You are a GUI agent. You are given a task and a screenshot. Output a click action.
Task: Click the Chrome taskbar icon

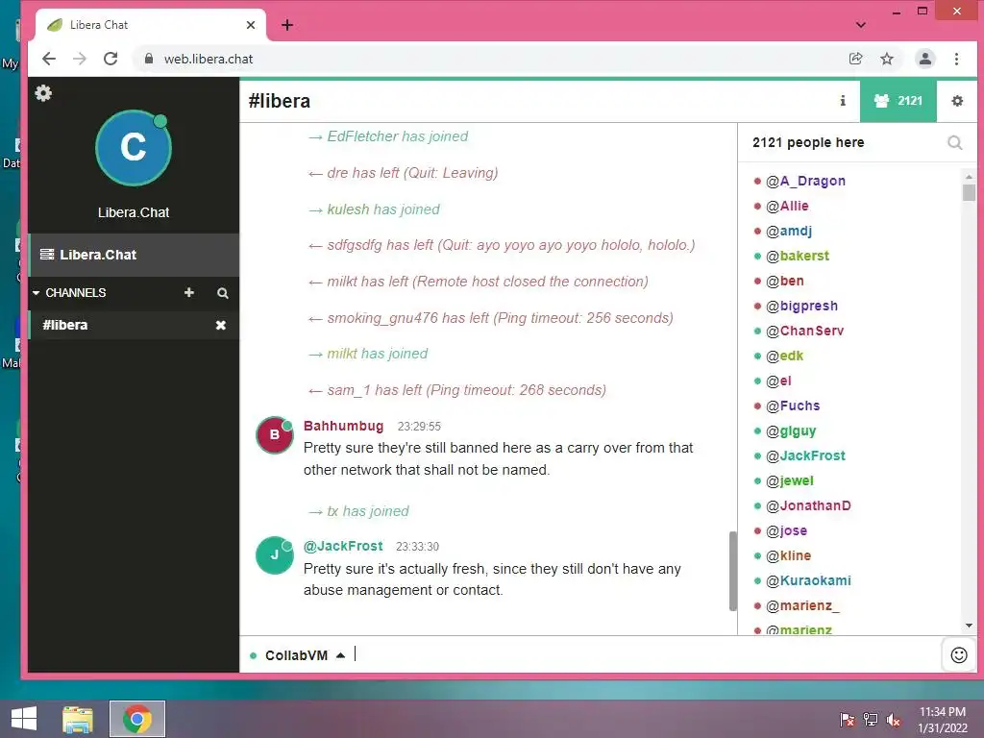(x=136, y=719)
